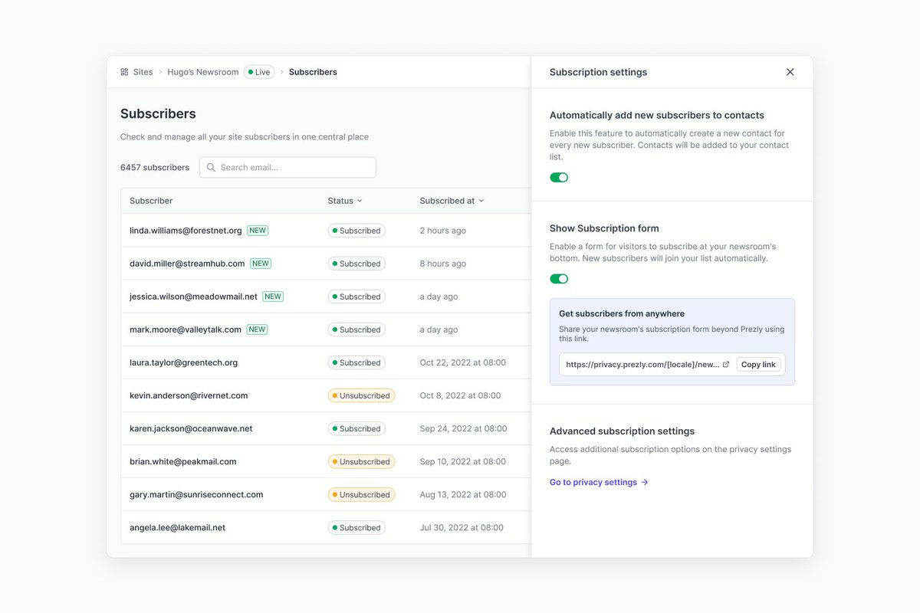Click NEW badge next to linda.williams
The height and width of the screenshot is (613, 920).
pyautogui.click(x=258, y=231)
